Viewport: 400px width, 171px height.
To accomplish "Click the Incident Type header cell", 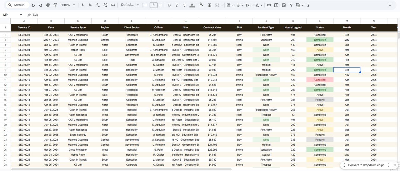I will pyautogui.click(x=266, y=27).
